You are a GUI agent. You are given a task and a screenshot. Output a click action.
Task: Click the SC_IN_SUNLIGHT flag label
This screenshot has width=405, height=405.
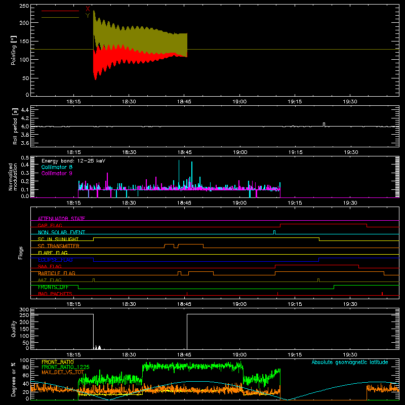pyautogui.click(x=58, y=239)
